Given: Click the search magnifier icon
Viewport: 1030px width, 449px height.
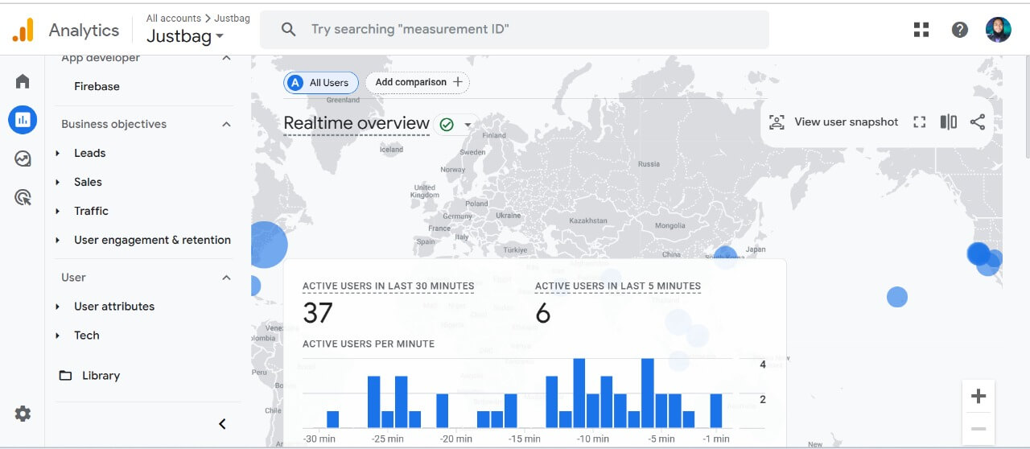Looking at the screenshot, I should click(288, 30).
